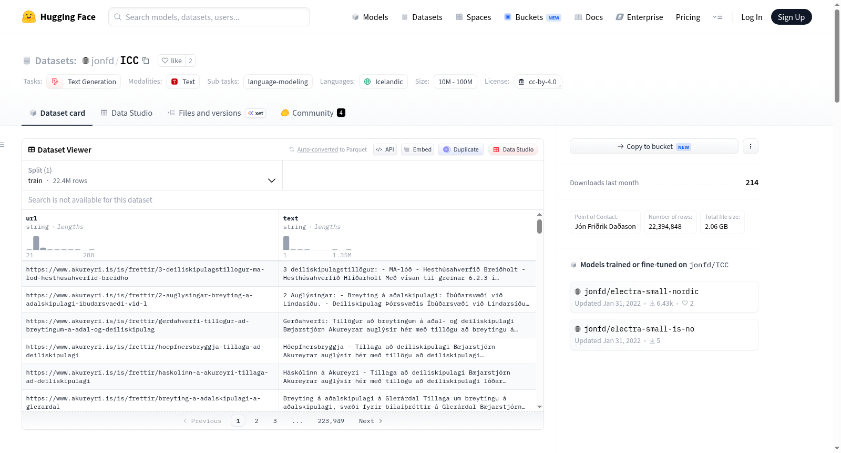This screenshot has height=453, width=841.
Task: Open Data Studio from viewer header
Action: (513, 149)
